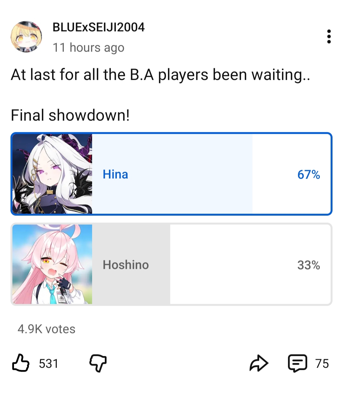Tap the Hoshino name label
This screenshot has width=343, height=393.
click(x=126, y=265)
